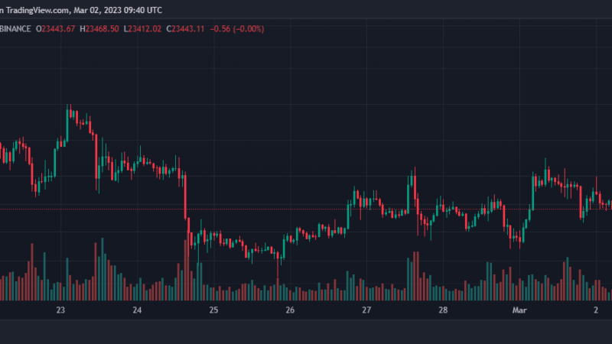
Task: Select date label 2 on time axis
Action: [596, 310]
